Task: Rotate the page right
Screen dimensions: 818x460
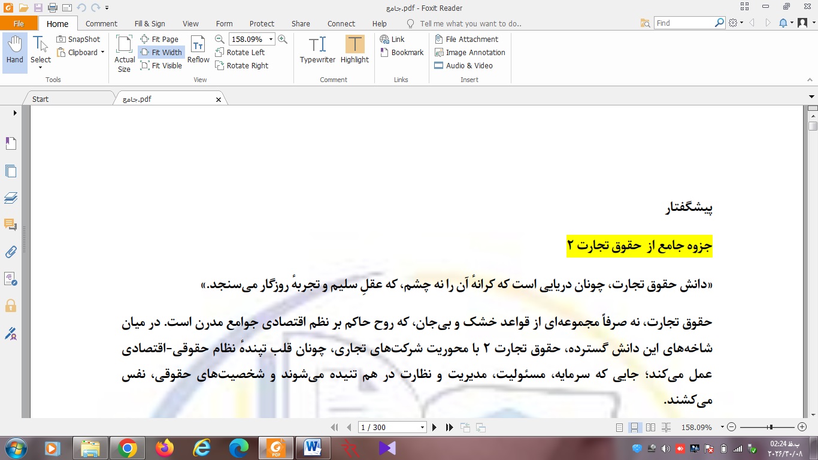Action: tap(241, 65)
